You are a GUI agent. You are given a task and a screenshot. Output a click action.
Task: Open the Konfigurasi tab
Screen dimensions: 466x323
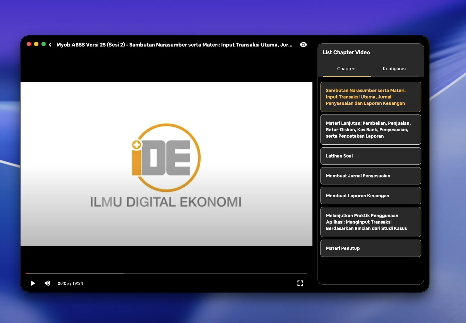click(394, 69)
